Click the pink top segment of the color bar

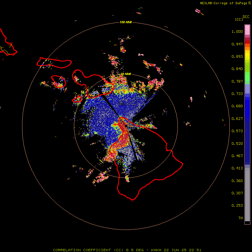(247, 30)
